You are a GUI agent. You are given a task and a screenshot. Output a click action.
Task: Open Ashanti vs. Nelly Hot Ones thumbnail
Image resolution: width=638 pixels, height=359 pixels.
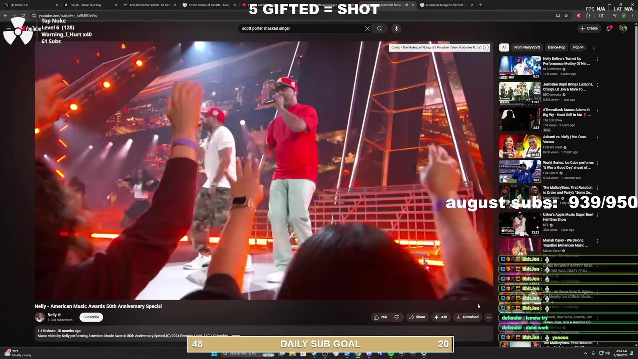pos(520,146)
